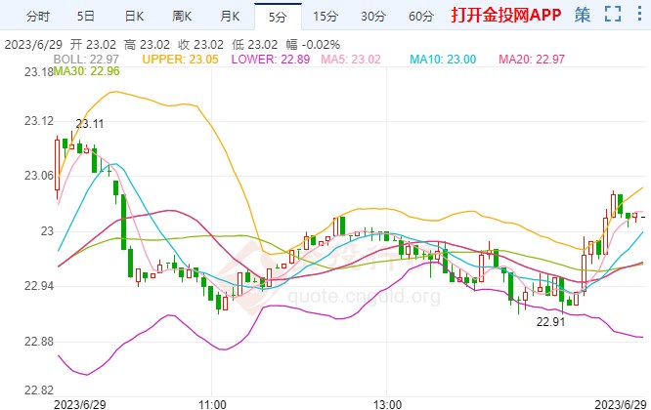Click the 22.94 price axis label
The image size is (651, 410).
point(39,286)
